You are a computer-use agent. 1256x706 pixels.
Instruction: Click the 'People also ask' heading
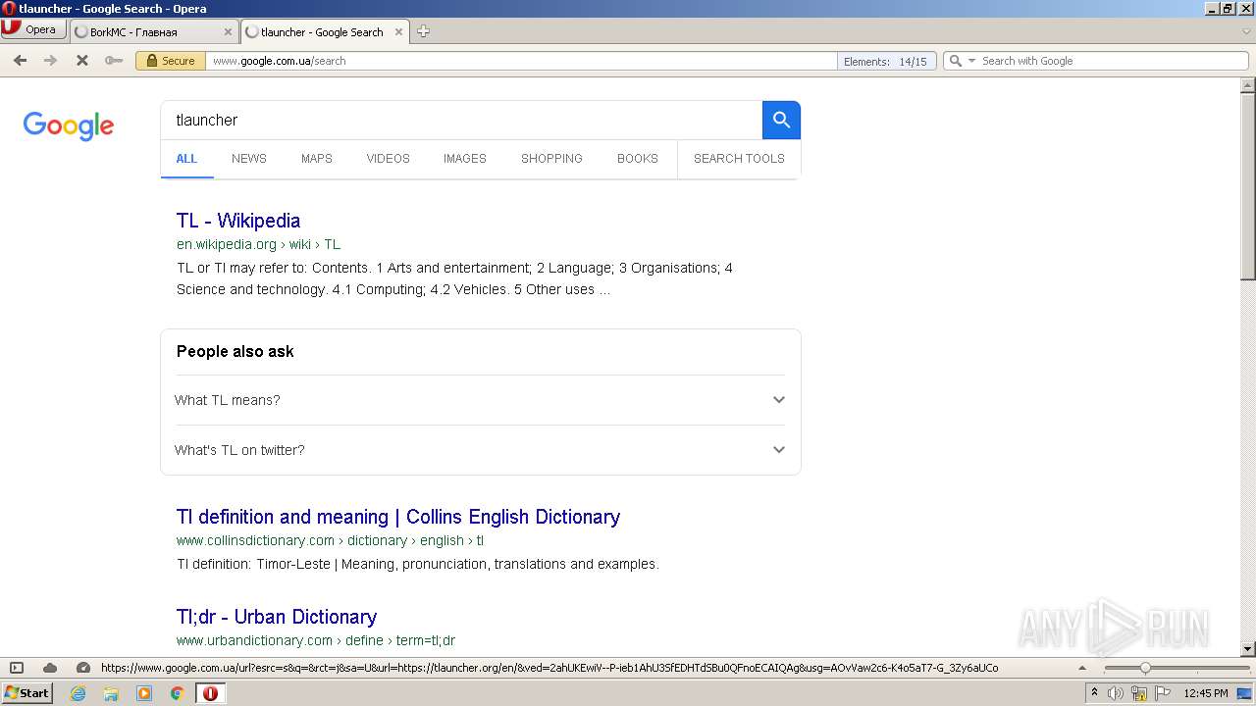tap(235, 352)
